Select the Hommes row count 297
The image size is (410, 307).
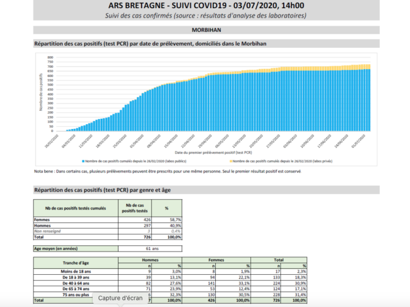tap(147, 226)
